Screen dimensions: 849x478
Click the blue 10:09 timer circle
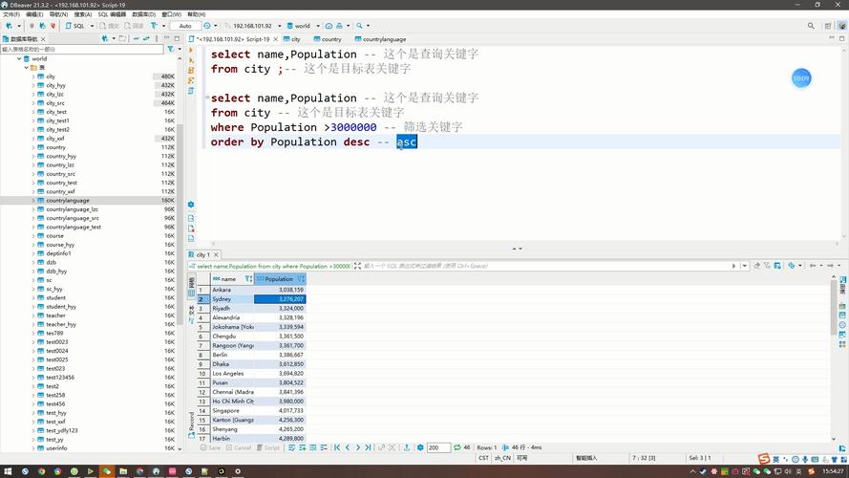click(800, 78)
